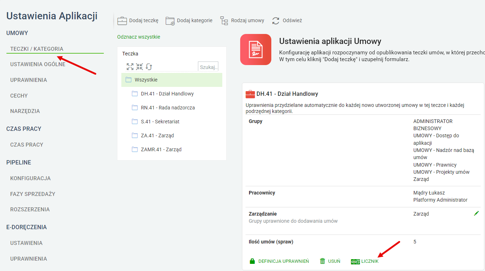Open Fazy sprzedaży item
Image resolution: width=485 pixels, height=271 pixels.
click(33, 194)
